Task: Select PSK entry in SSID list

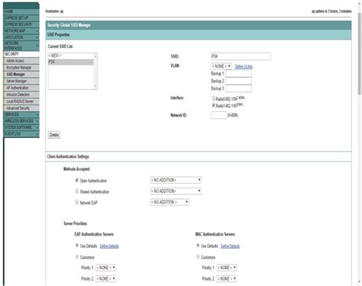Action: pyautogui.click(x=71, y=62)
